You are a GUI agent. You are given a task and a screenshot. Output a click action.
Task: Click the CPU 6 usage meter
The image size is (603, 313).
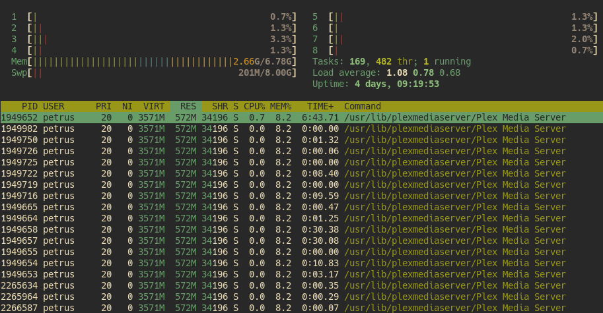455,28
